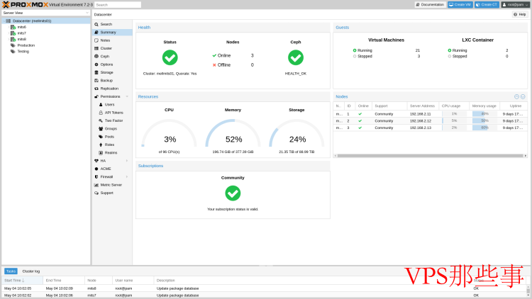Open the Replication icon

[x=96, y=89]
